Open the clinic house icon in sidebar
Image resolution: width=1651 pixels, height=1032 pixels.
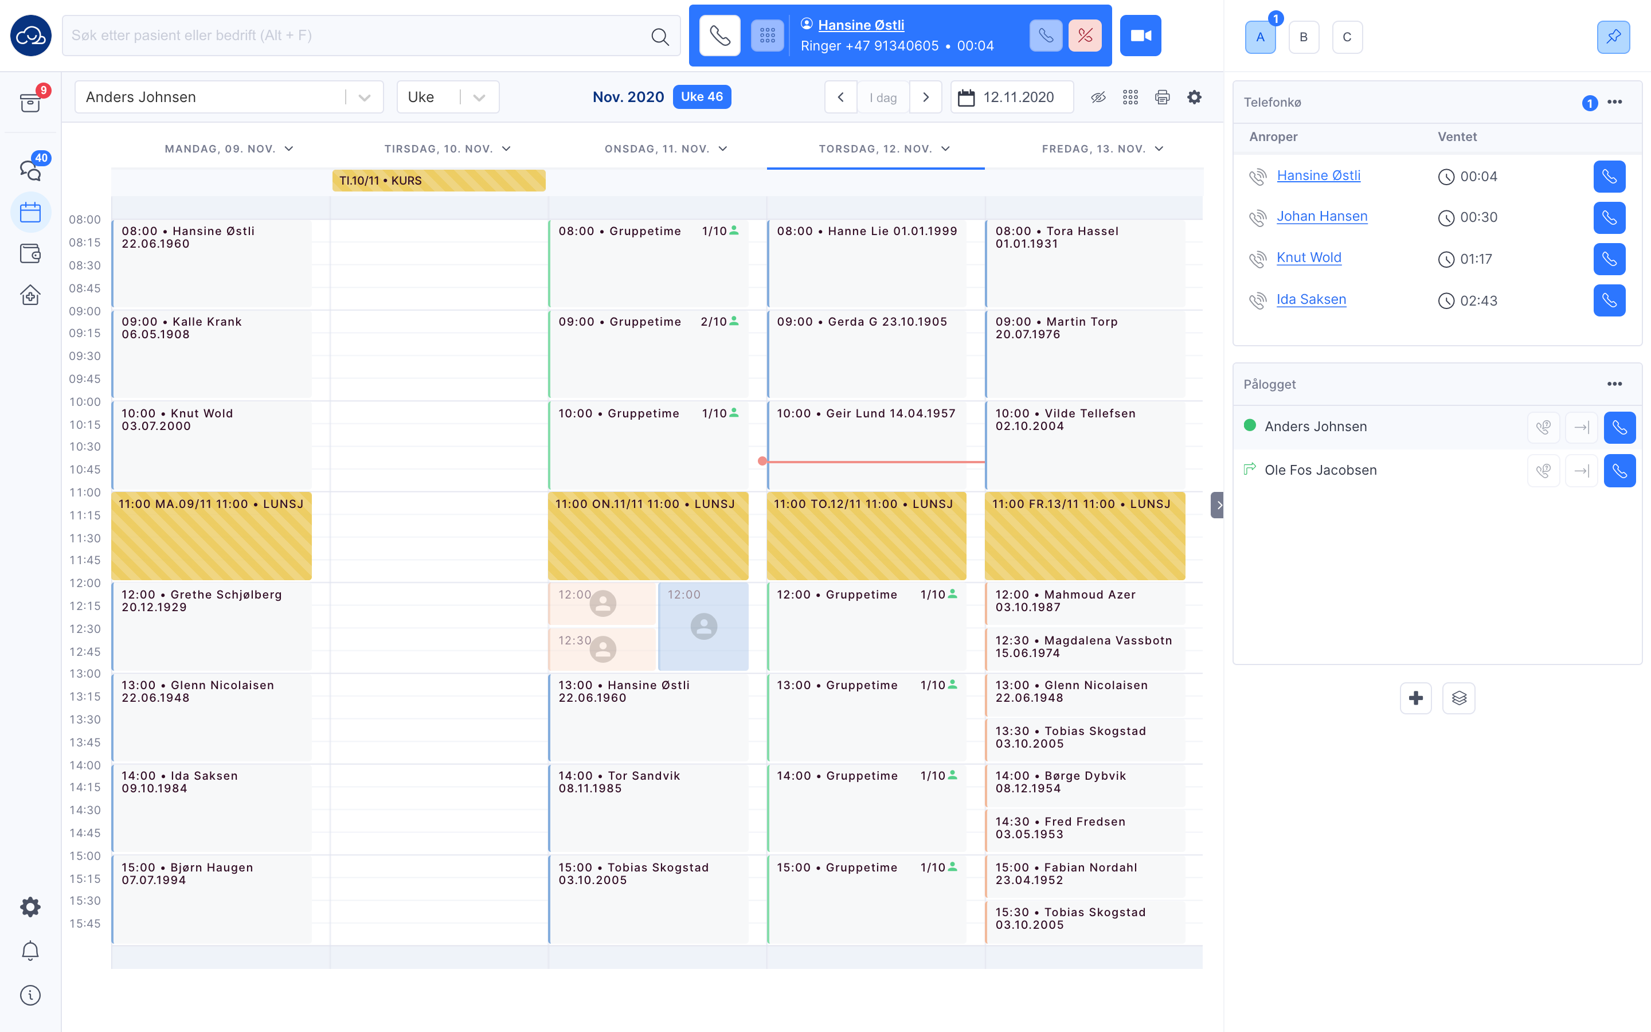pyautogui.click(x=31, y=295)
